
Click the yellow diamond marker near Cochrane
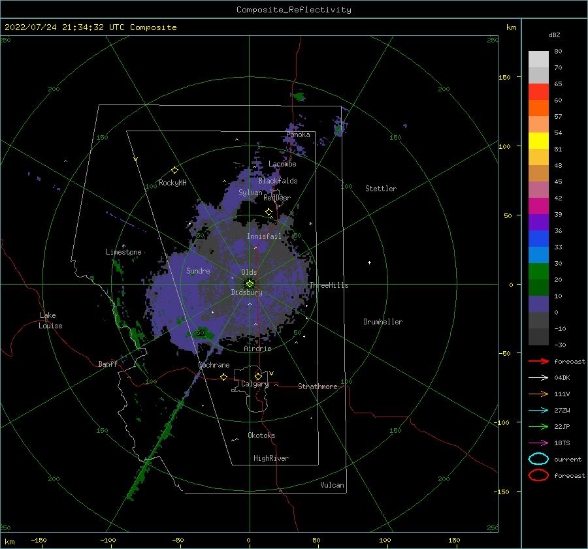point(223,377)
